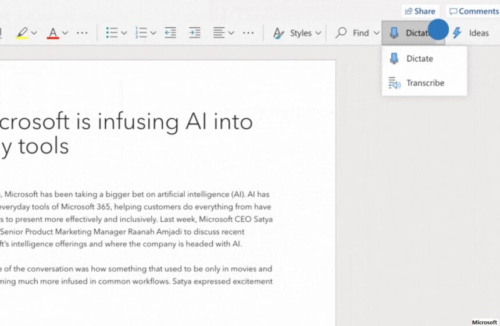
Task: Select Dictate from the dropdown menu
Action: (424, 58)
